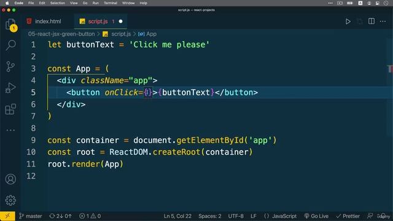Open the Help menu

[143, 3]
